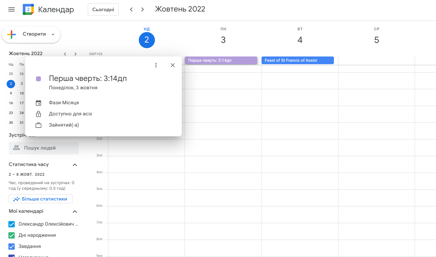
Task: Collapse the Статистика часу section
Action: click(74, 164)
